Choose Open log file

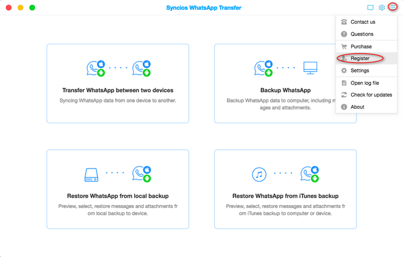tap(366, 83)
